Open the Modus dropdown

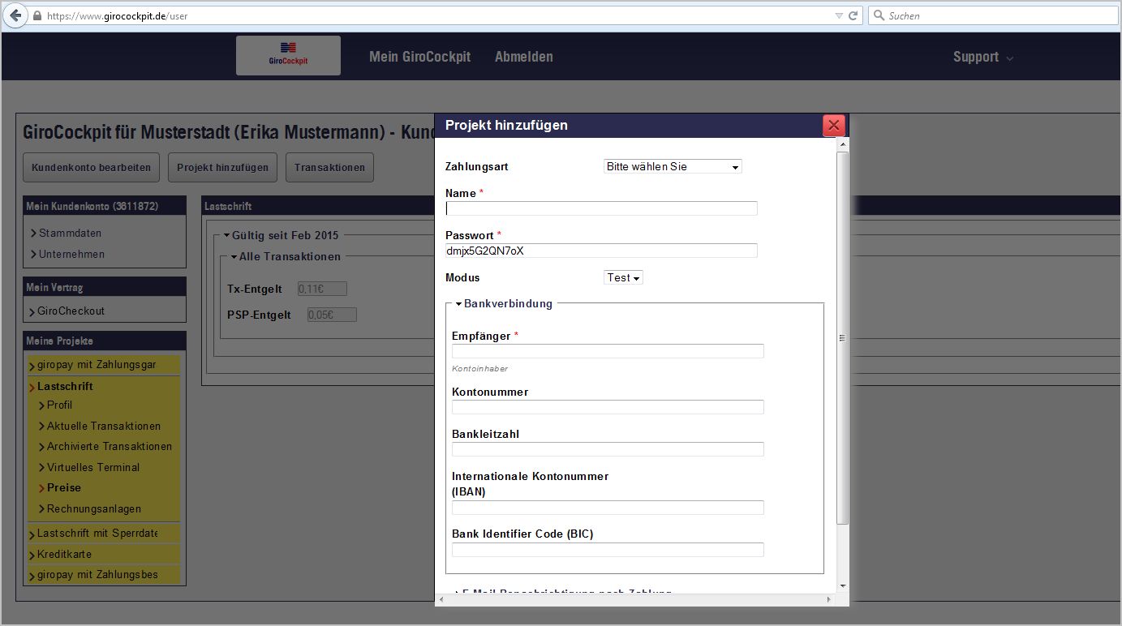(623, 277)
